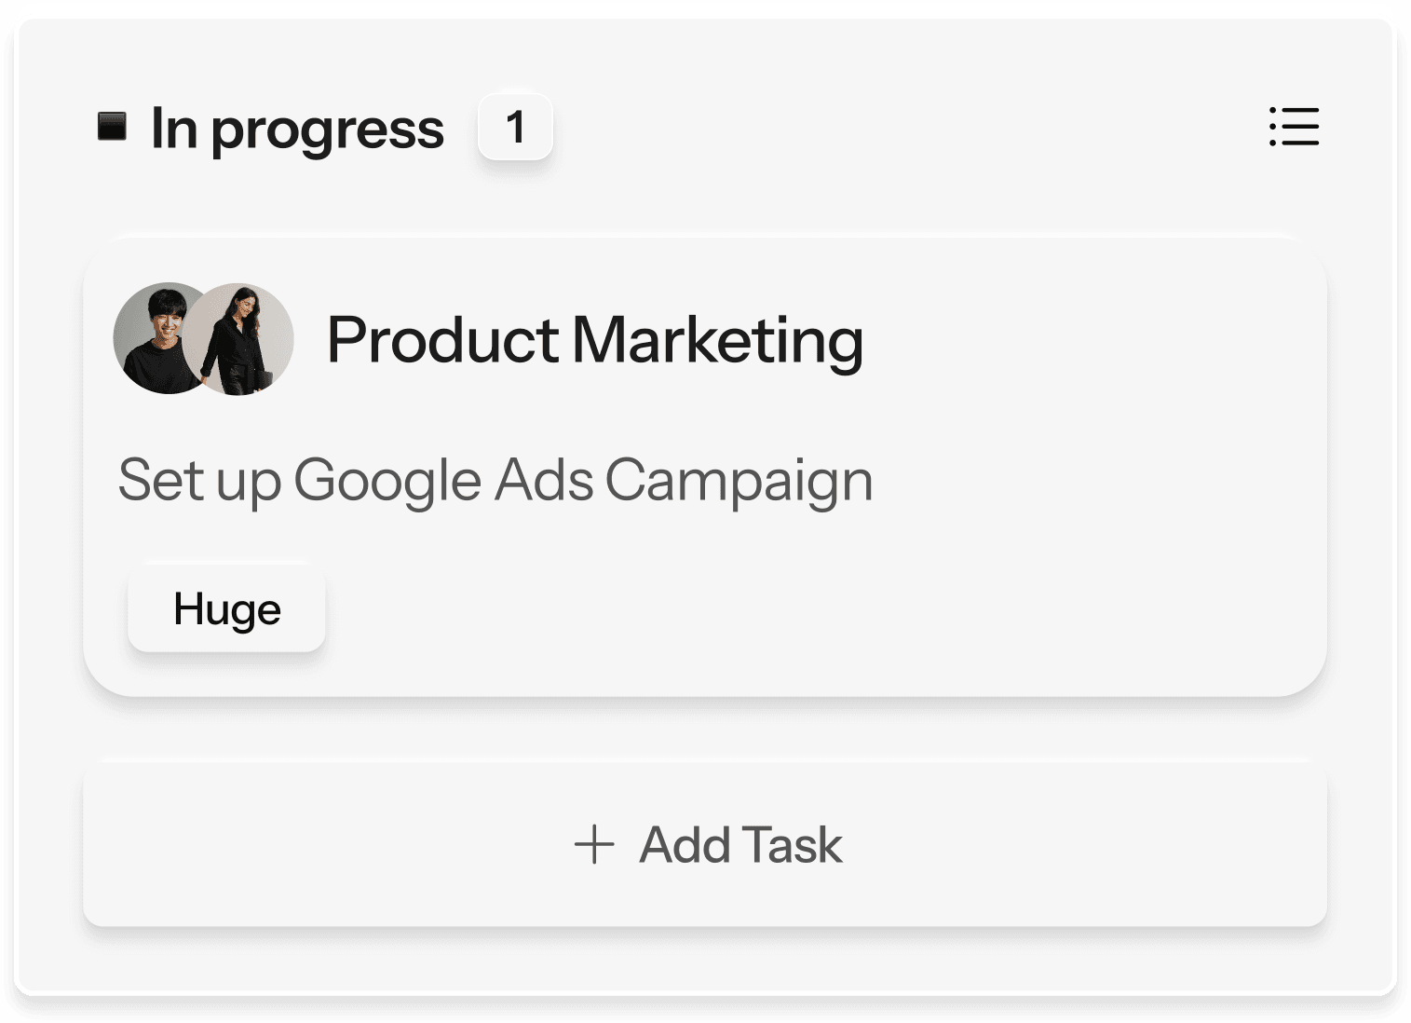Select the In progress column header
The height and width of the screenshot is (1023, 1411).
click(x=297, y=128)
